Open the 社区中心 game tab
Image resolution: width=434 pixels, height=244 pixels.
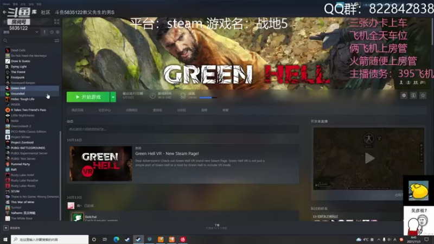click(104, 110)
